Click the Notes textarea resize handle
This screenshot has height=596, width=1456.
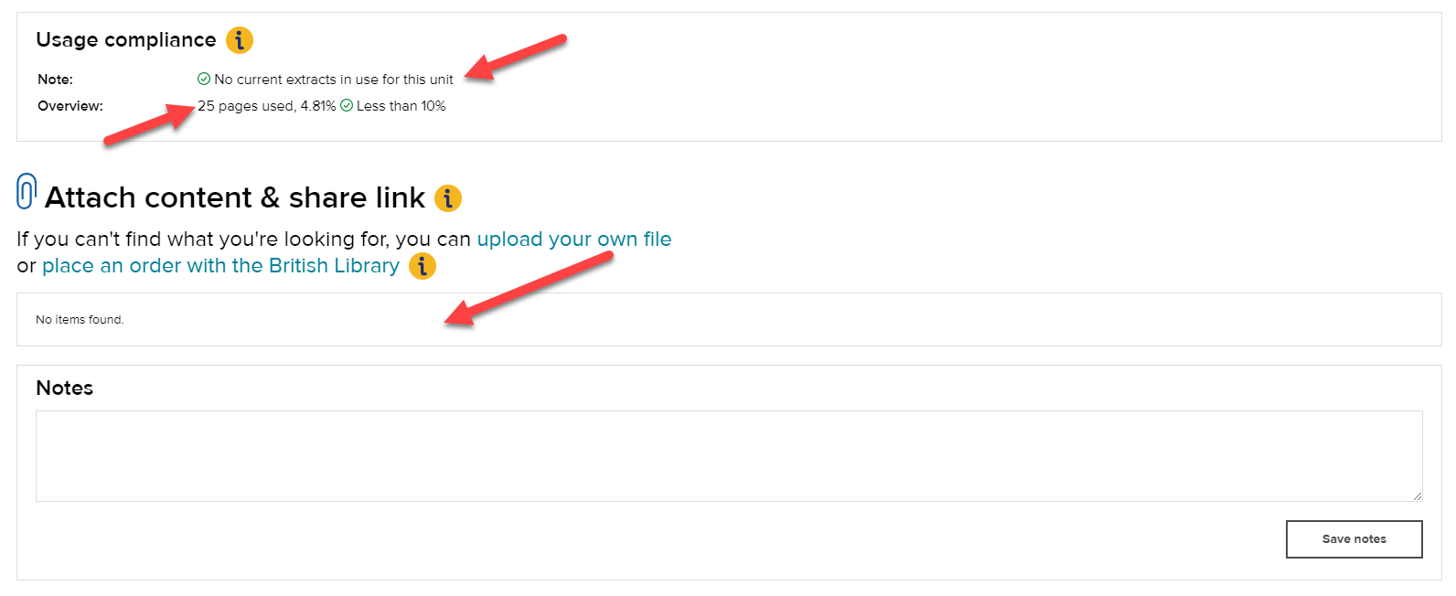coord(1417,495)
